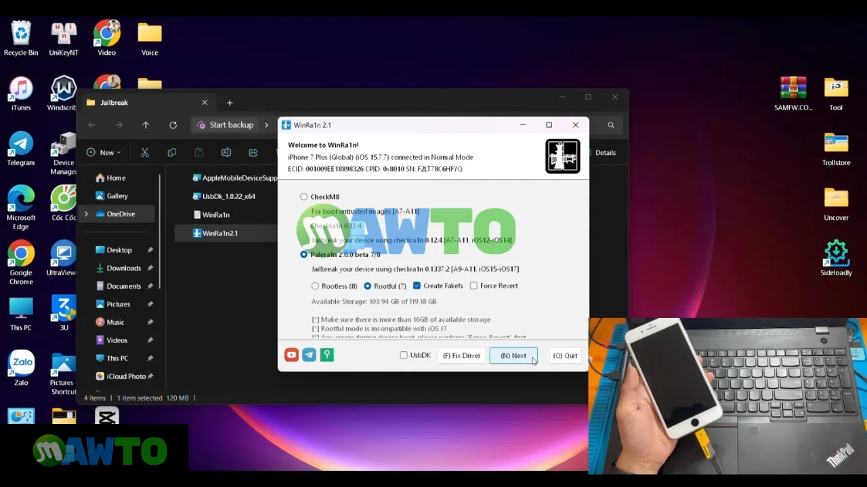Launch Telegram desktop shortcut
Screen dimensions: 867x487
[x=21, y=149]
